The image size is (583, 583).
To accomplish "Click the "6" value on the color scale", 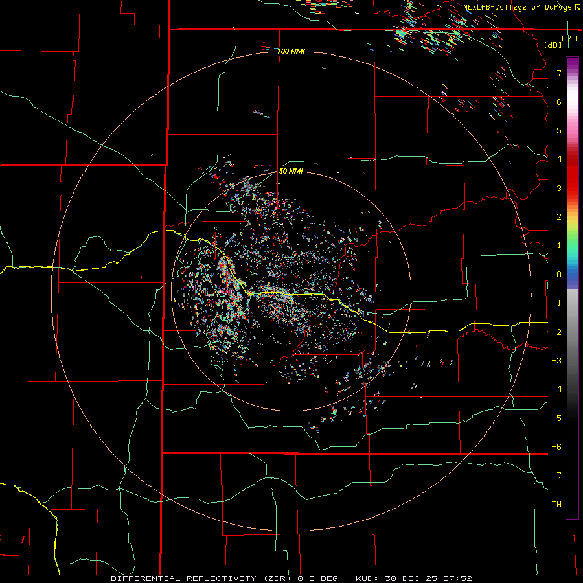I will click(x=559, y=102).
